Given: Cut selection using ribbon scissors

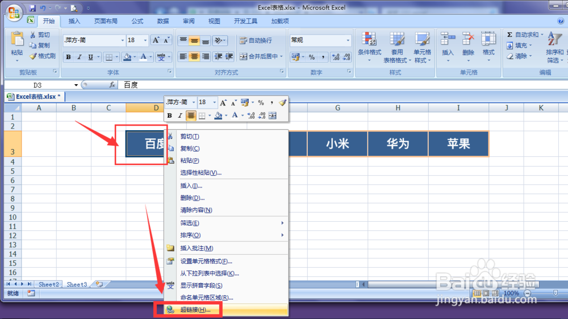Looking at the screenshot, I should coord(40,35).
